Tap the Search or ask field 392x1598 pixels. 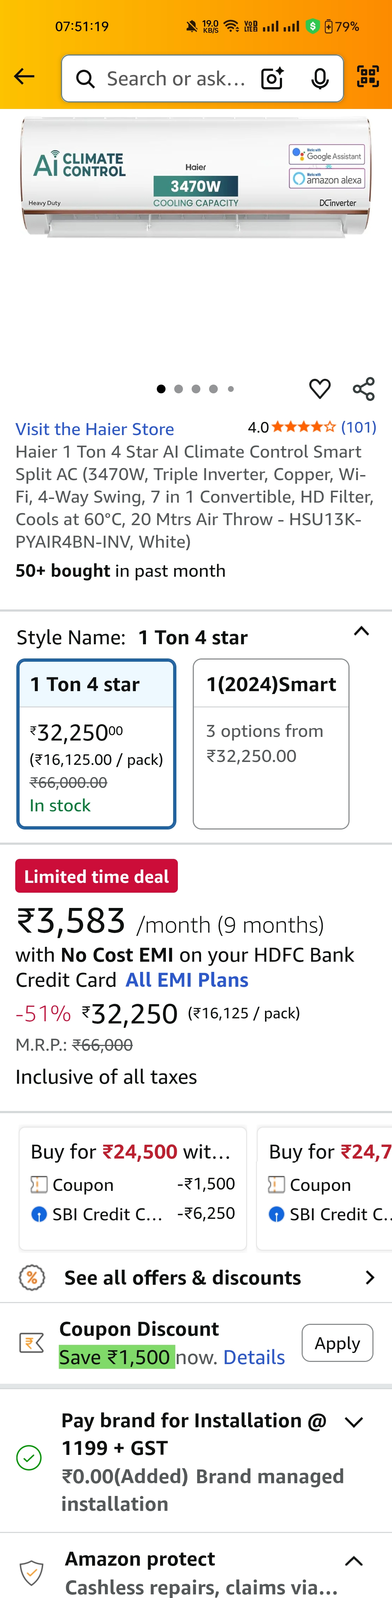tap(176, 79)
